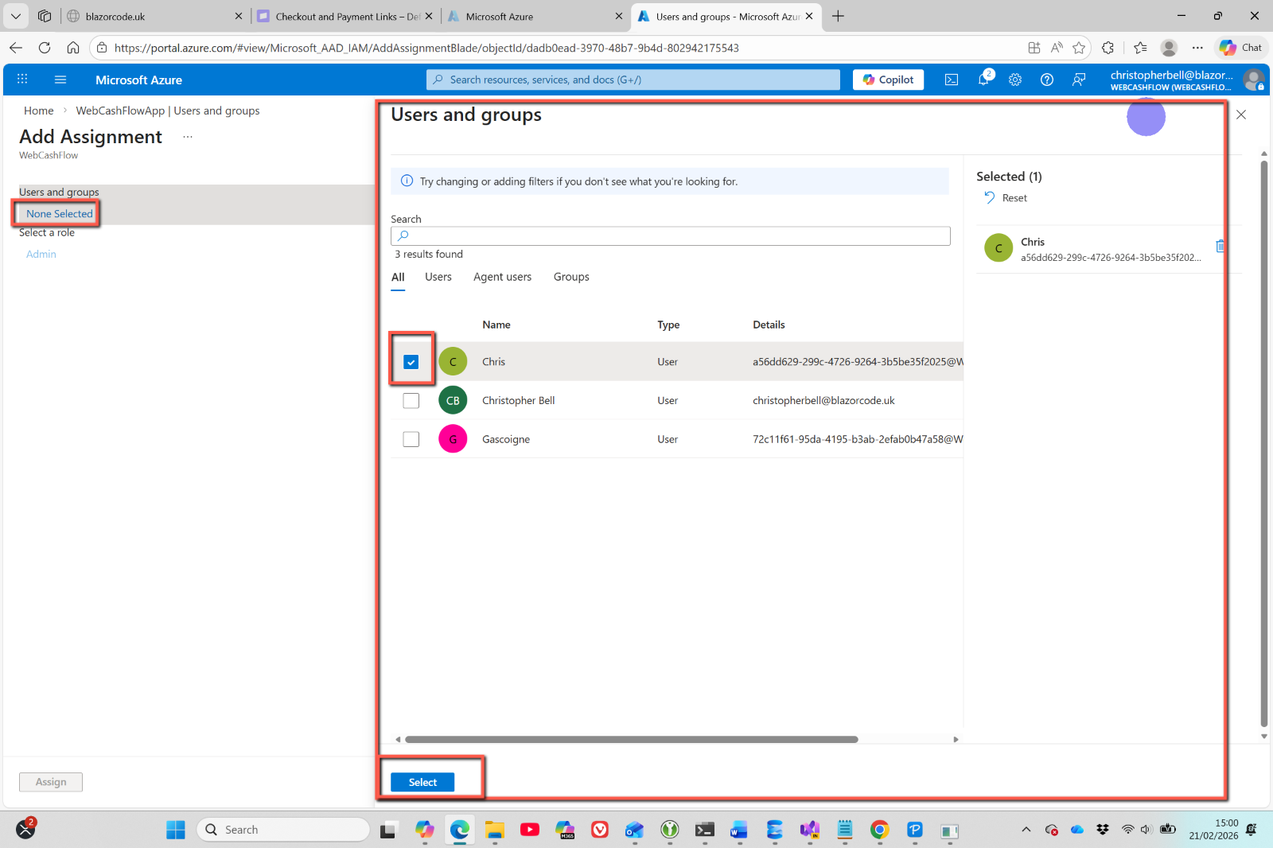Image resolution: width=1273 pixels, height=848 pixels.
Task: Remove Chris using the trash icon
Action: pyautogui.click(x=1220, y=247)
